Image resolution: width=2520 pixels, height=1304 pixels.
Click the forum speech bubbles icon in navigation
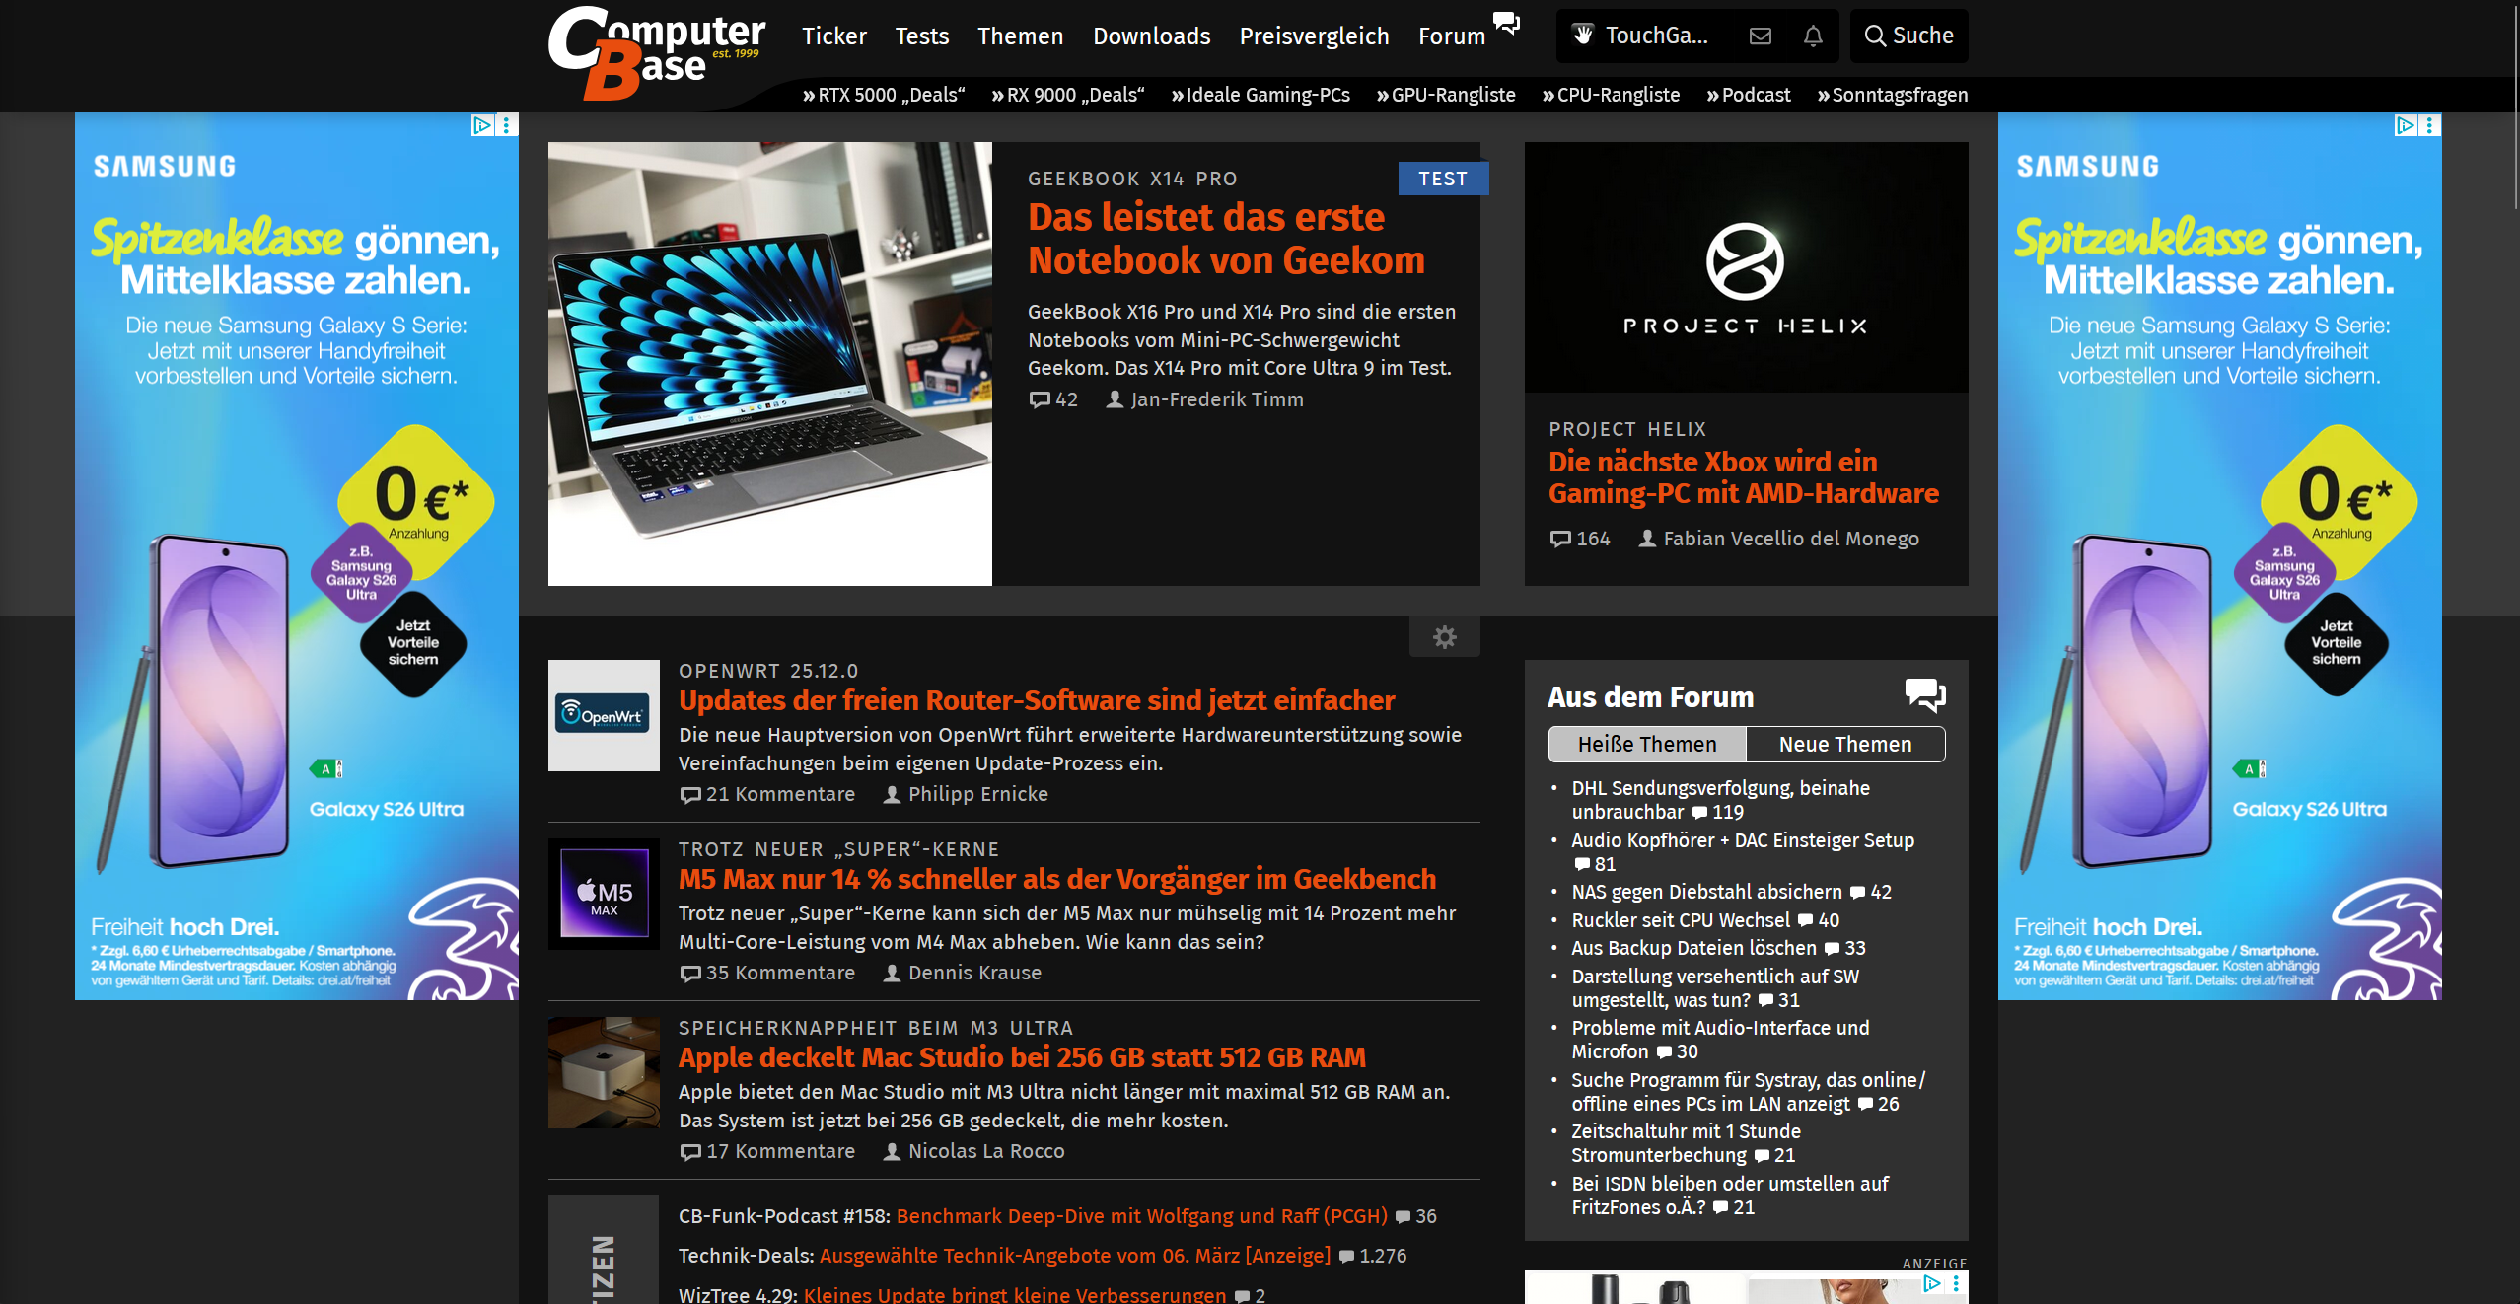[x=1506, y=23]
